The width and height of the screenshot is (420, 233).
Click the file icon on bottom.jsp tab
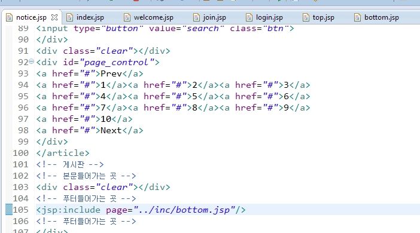(357, 18)
